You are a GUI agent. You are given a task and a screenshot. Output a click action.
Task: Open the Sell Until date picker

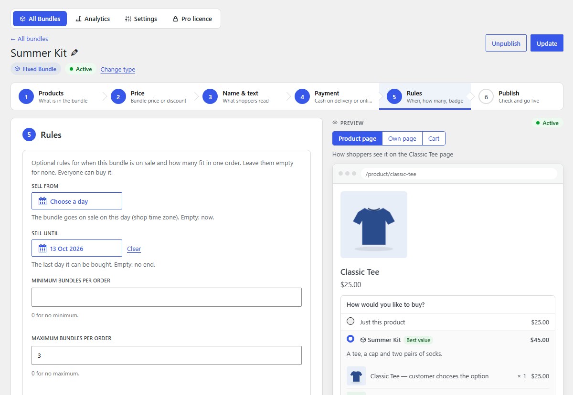pyautogui.click(x=77, y=248)
